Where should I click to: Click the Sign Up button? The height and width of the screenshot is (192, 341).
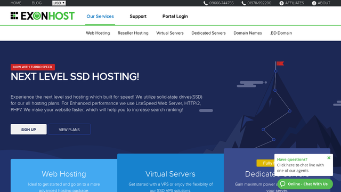pos(28,129)
